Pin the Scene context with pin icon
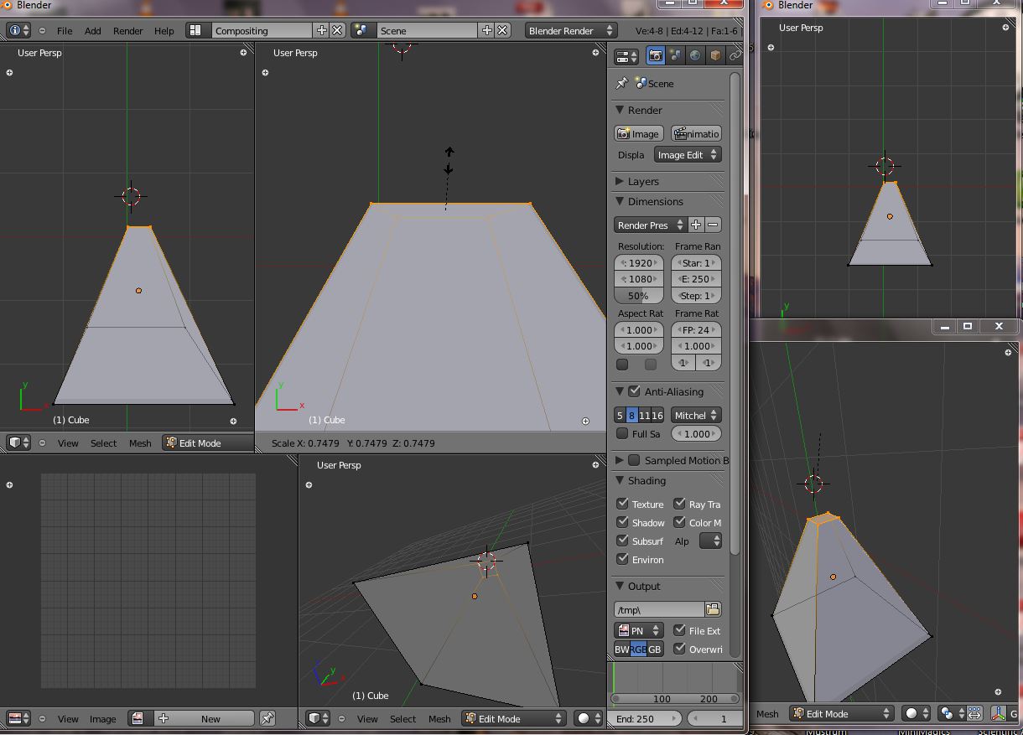 (622, 84)
